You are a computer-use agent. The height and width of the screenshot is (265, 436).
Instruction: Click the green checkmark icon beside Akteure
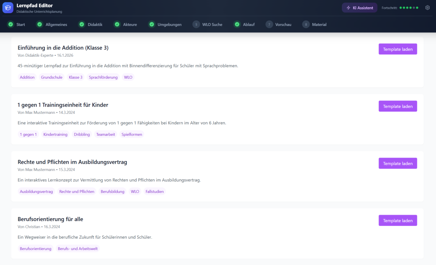pyautogui.click(x=117, y=24)
